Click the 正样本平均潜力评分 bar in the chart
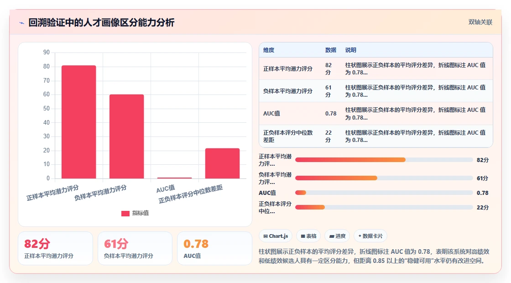511x283 pixels. [79, 122]
